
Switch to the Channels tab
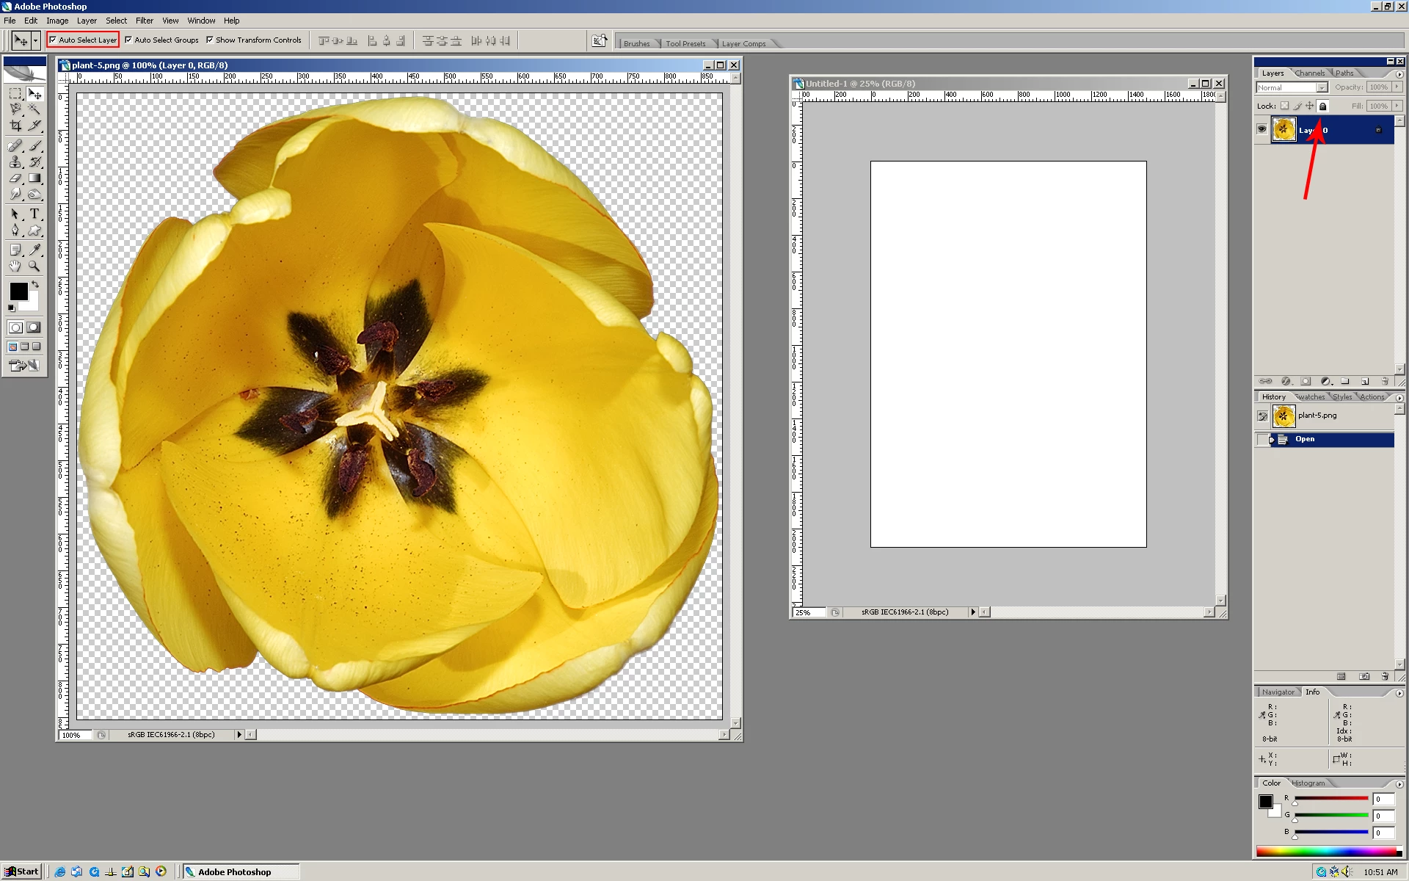pos(1309,73)
